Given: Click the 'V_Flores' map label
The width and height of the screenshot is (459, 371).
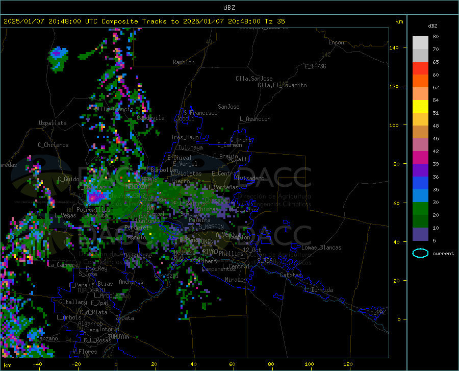Looking at the screenshot, I should point(85,352).
